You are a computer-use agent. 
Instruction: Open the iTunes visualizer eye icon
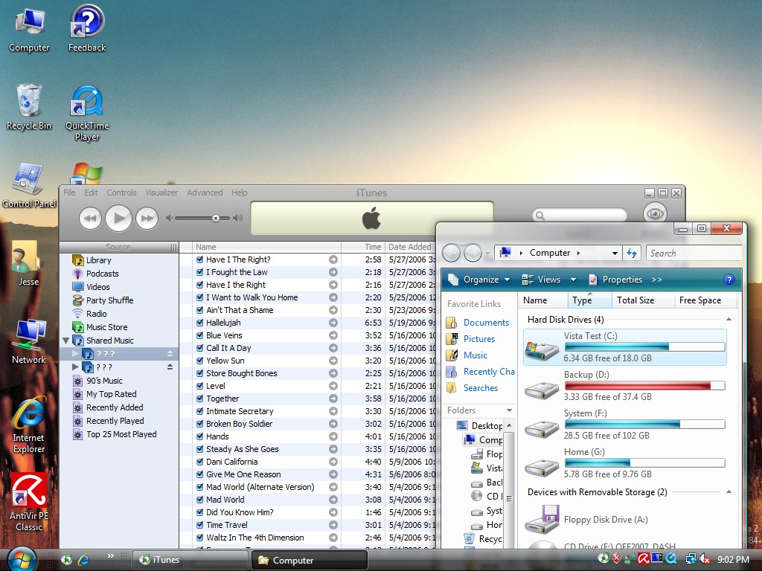[x=655, y=214]
